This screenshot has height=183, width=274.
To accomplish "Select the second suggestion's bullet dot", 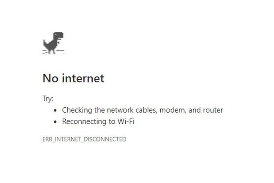I will [x=56, y=122].
